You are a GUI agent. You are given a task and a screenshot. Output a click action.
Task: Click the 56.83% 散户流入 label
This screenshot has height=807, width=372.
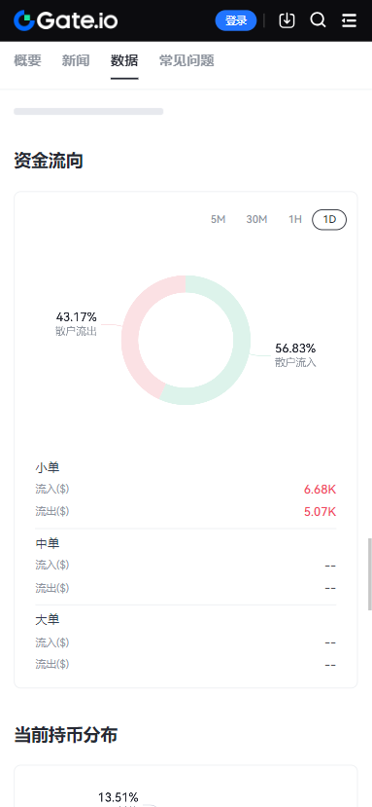[295, 355]
